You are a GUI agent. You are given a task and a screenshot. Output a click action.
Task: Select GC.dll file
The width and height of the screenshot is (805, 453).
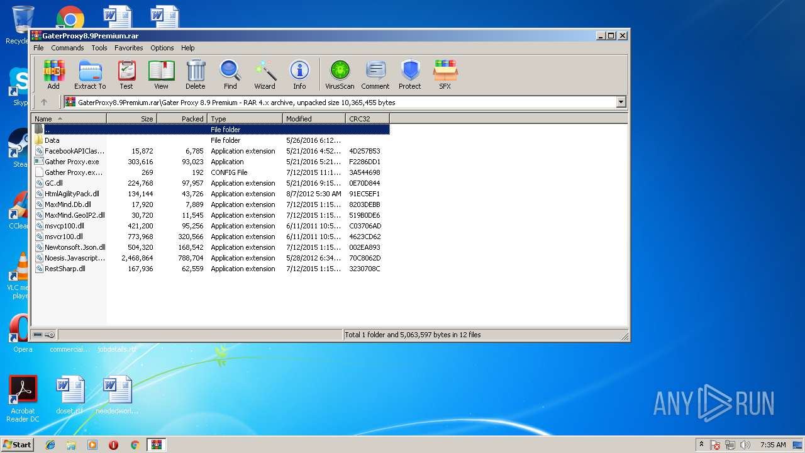(211, 183)
